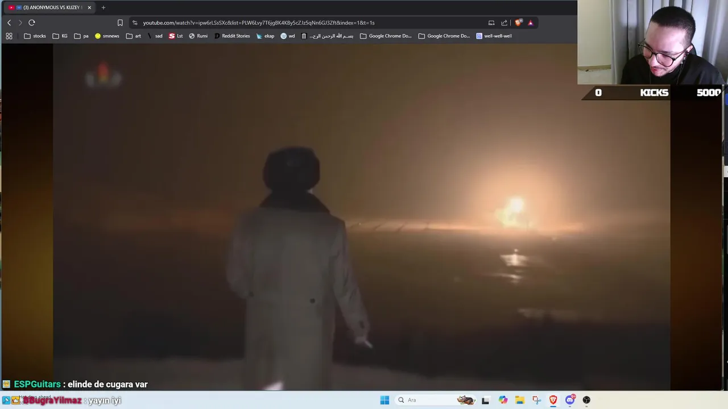Open the Reddit Stories bookmark

pyautogui.click(x=232, y=36)
